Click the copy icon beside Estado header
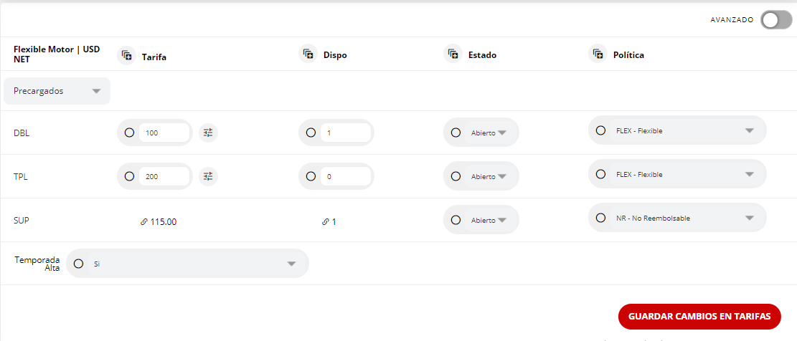Viewport: 797px width, 341px height. [453, 54]
